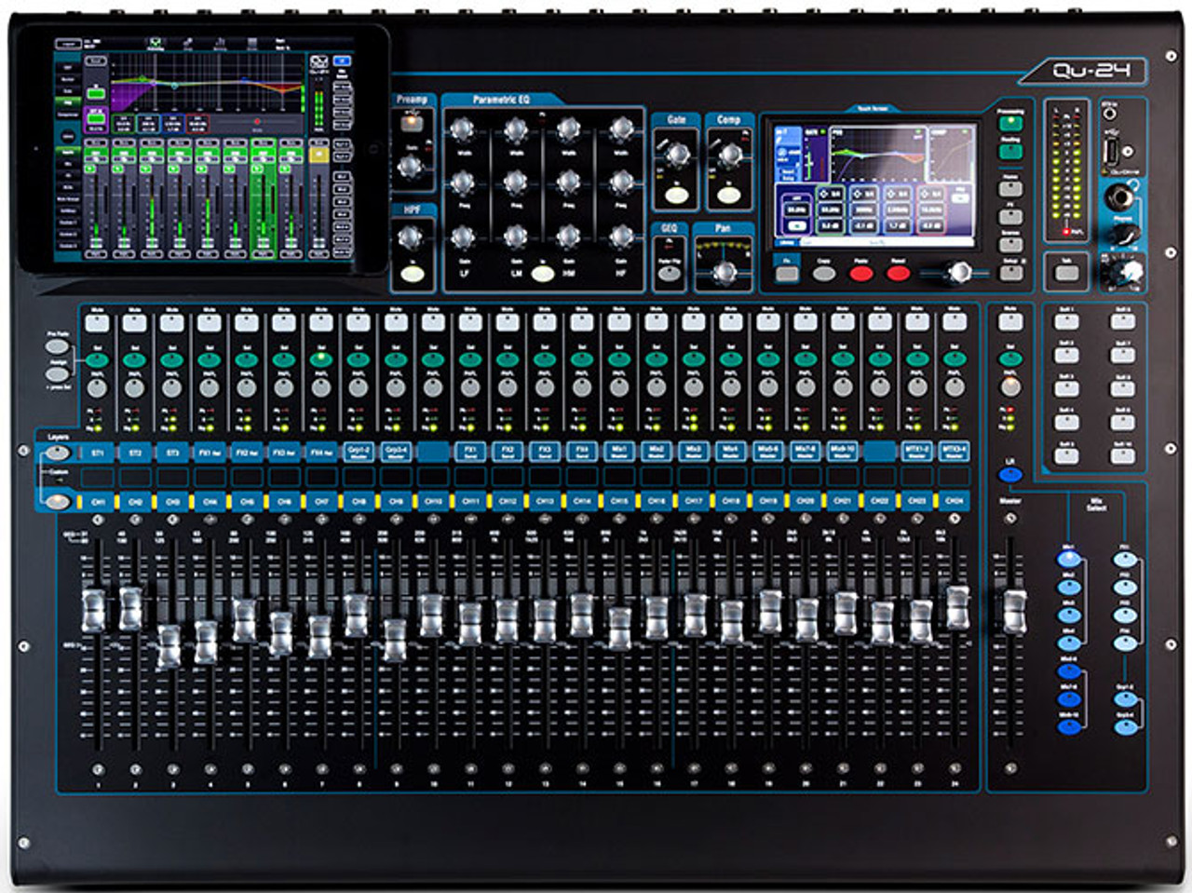Toggle Mute on channel 24
Screen dimensions: 1192x893
point(954,323)
